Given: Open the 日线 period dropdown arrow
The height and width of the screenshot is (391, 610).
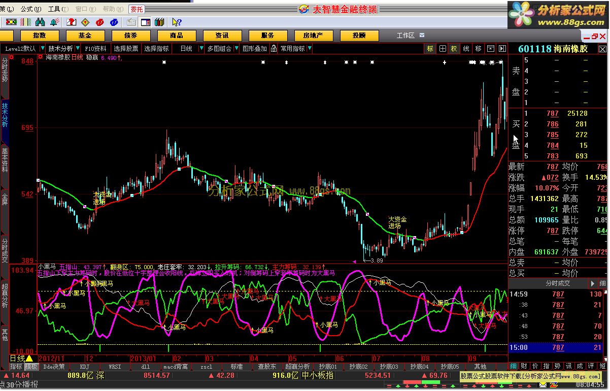Looking at the screenshot, I should (x=201, y=48).
